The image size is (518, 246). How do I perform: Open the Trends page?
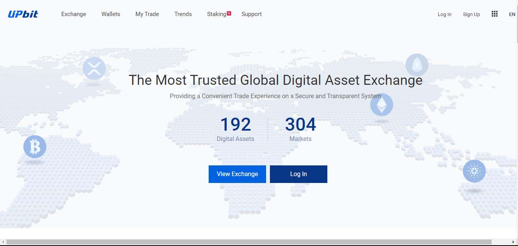183,14
